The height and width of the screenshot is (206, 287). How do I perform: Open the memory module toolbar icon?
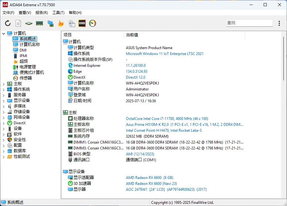tap(39, 23)
